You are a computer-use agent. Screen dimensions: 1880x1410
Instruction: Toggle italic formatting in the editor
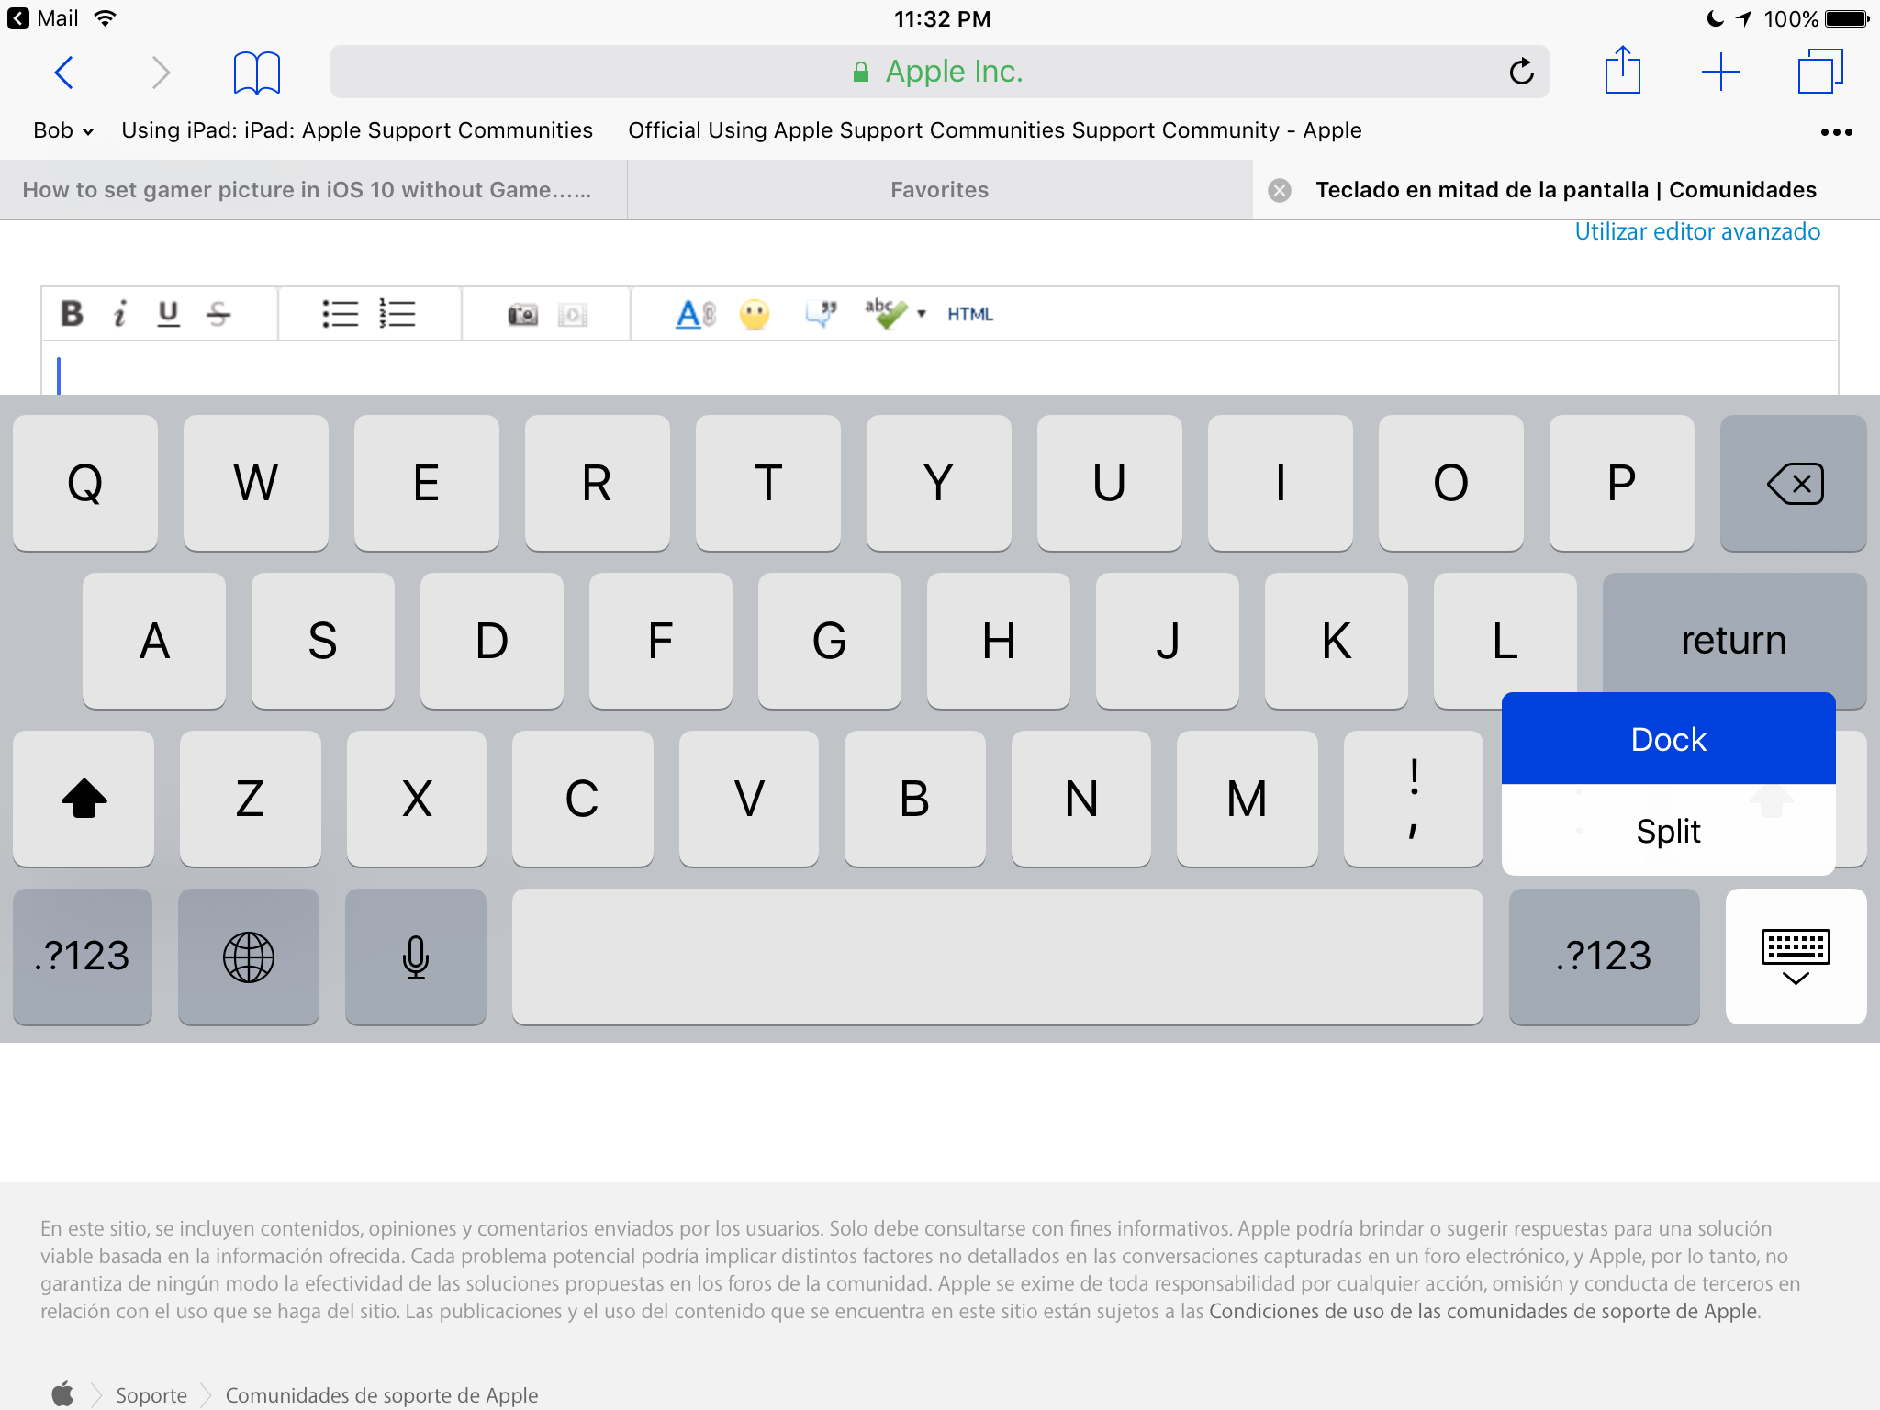(119, 314)
